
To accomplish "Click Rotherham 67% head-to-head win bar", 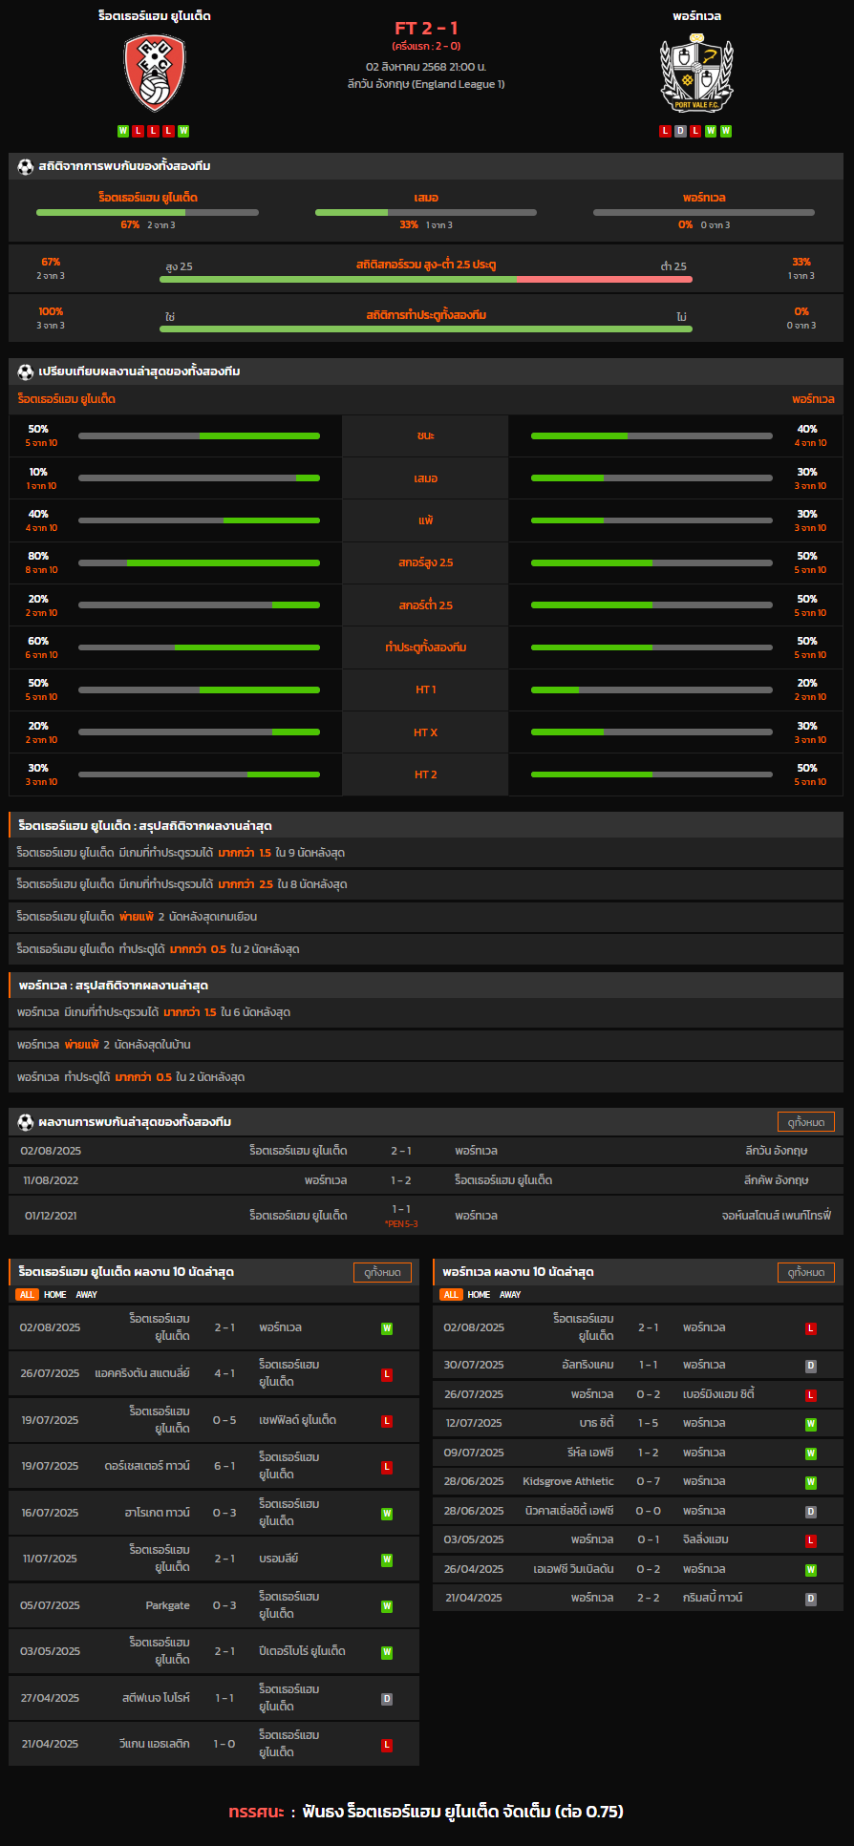I will pyautogui.click(x=147, y=212).
